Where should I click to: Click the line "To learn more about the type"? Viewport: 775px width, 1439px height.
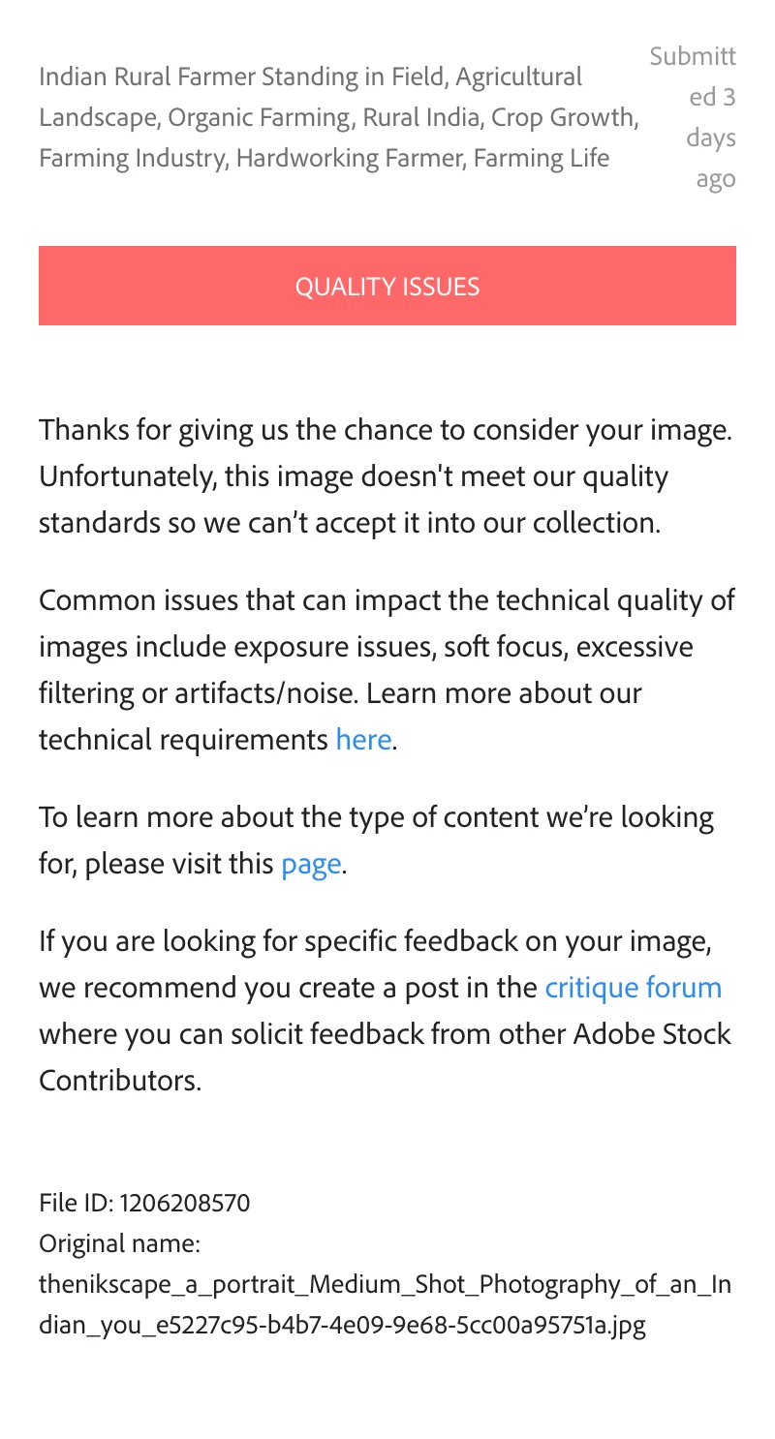point(377,817)
